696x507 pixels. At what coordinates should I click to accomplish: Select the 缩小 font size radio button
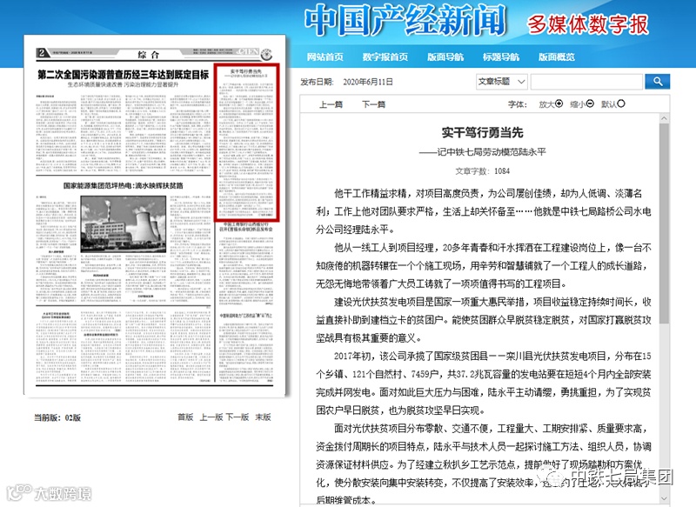tap(590, 103)
